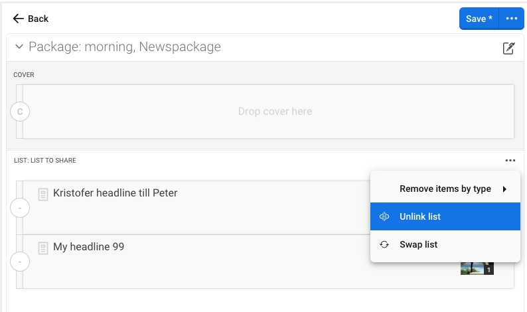Expand the Remove items by type submenu arrow
The height and width of the screenshot is (312, 527).
[x=504, y=189]
